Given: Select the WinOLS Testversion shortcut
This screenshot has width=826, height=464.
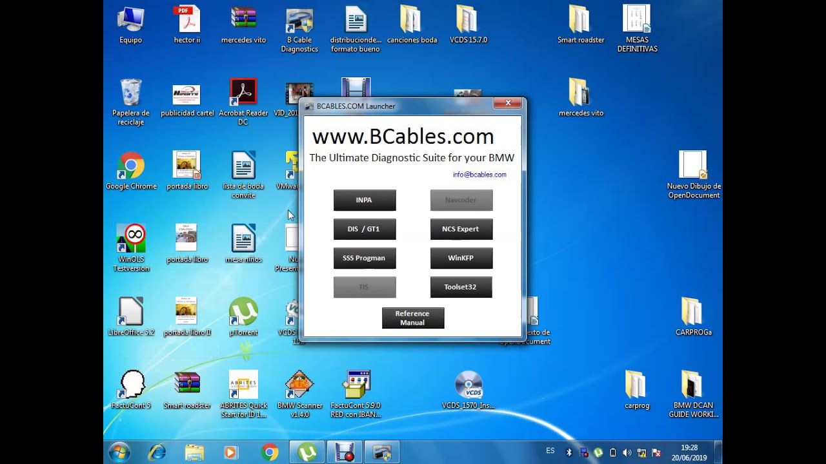Looking at the screenshot, I should [131, 249].
